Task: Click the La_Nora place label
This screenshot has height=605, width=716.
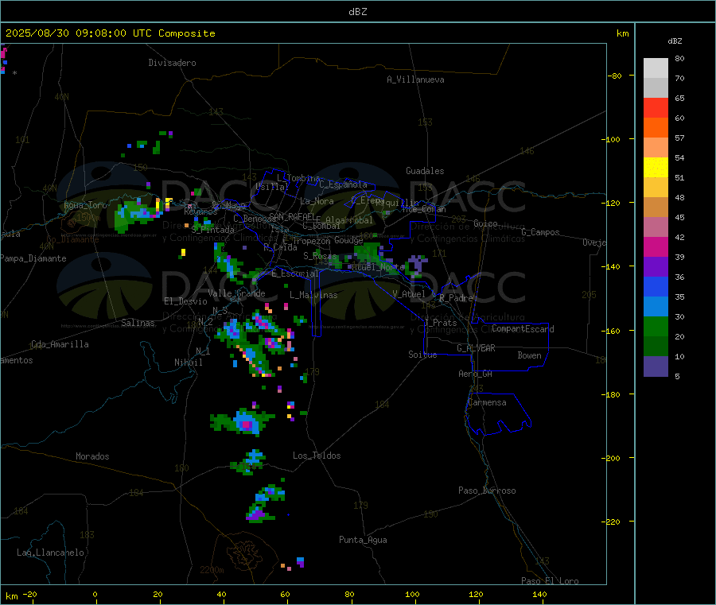Action: 317,201
